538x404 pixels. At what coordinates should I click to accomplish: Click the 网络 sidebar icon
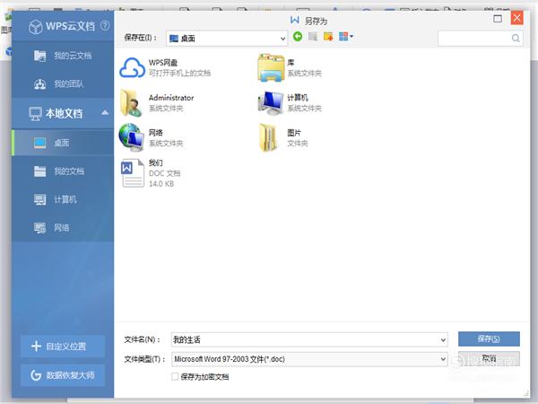tap(39, 228)
